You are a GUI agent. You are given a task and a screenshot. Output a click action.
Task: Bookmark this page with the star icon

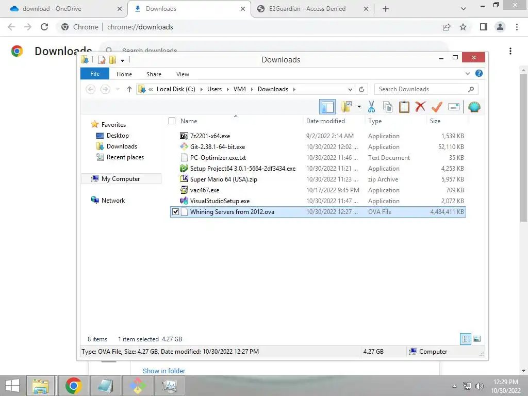(463, 27)
